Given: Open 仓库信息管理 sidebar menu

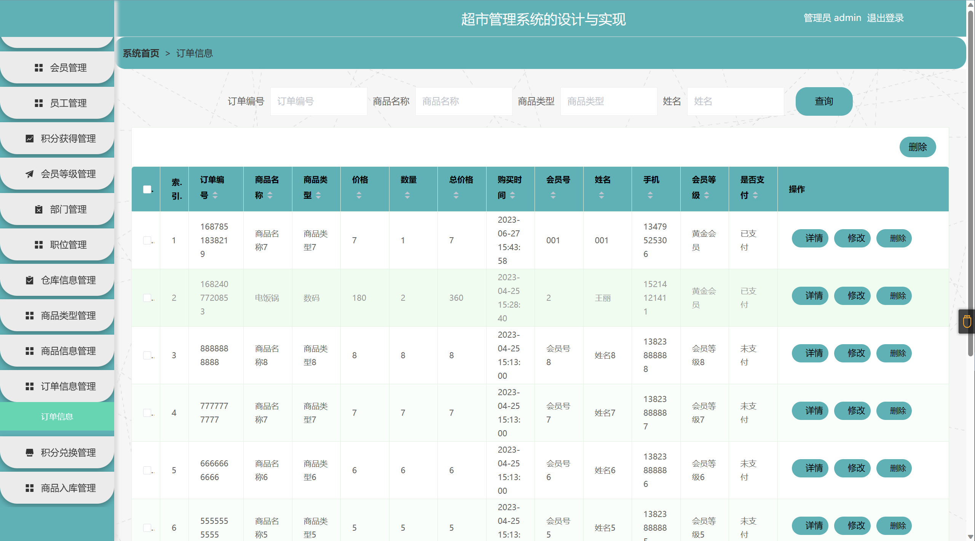Looking at the screenshot, I should [x=57, y=280].
